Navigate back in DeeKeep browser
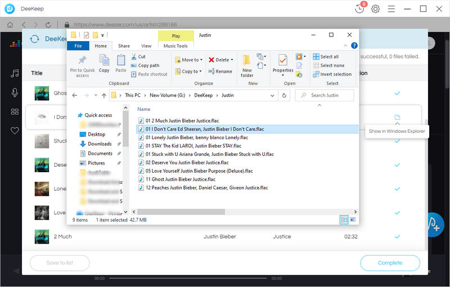Image resolution: width=450 pixels, height=287 pixels. [24, 25]
